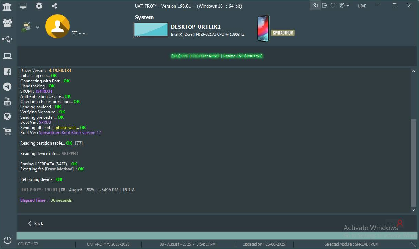This screenshot has width=419, height=249.
Task: Open the users group icon in sidebar
Action: [7, 23]
